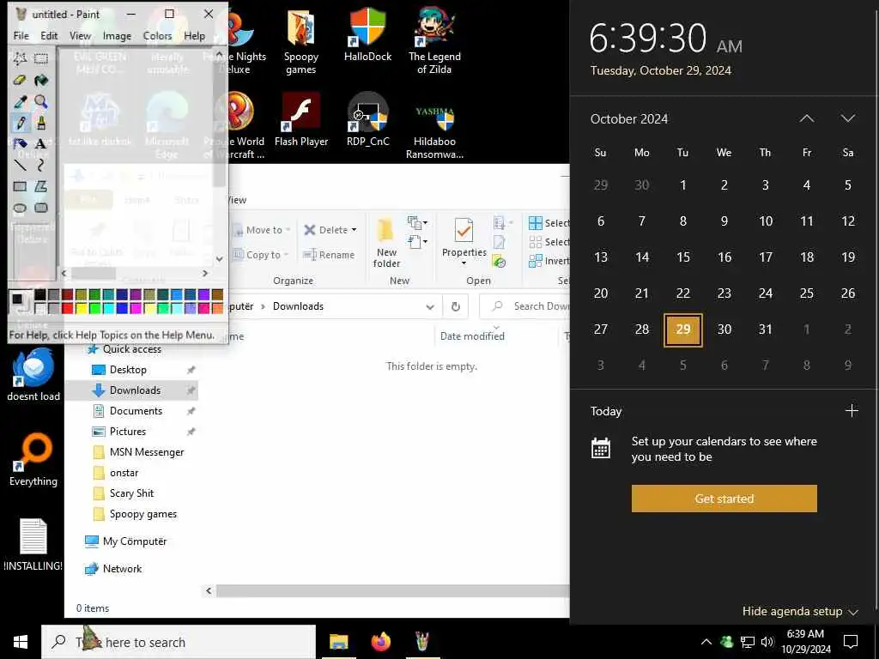Select the Polygon tool in Paint
The image size is (879, 659).
pos(41,186)
